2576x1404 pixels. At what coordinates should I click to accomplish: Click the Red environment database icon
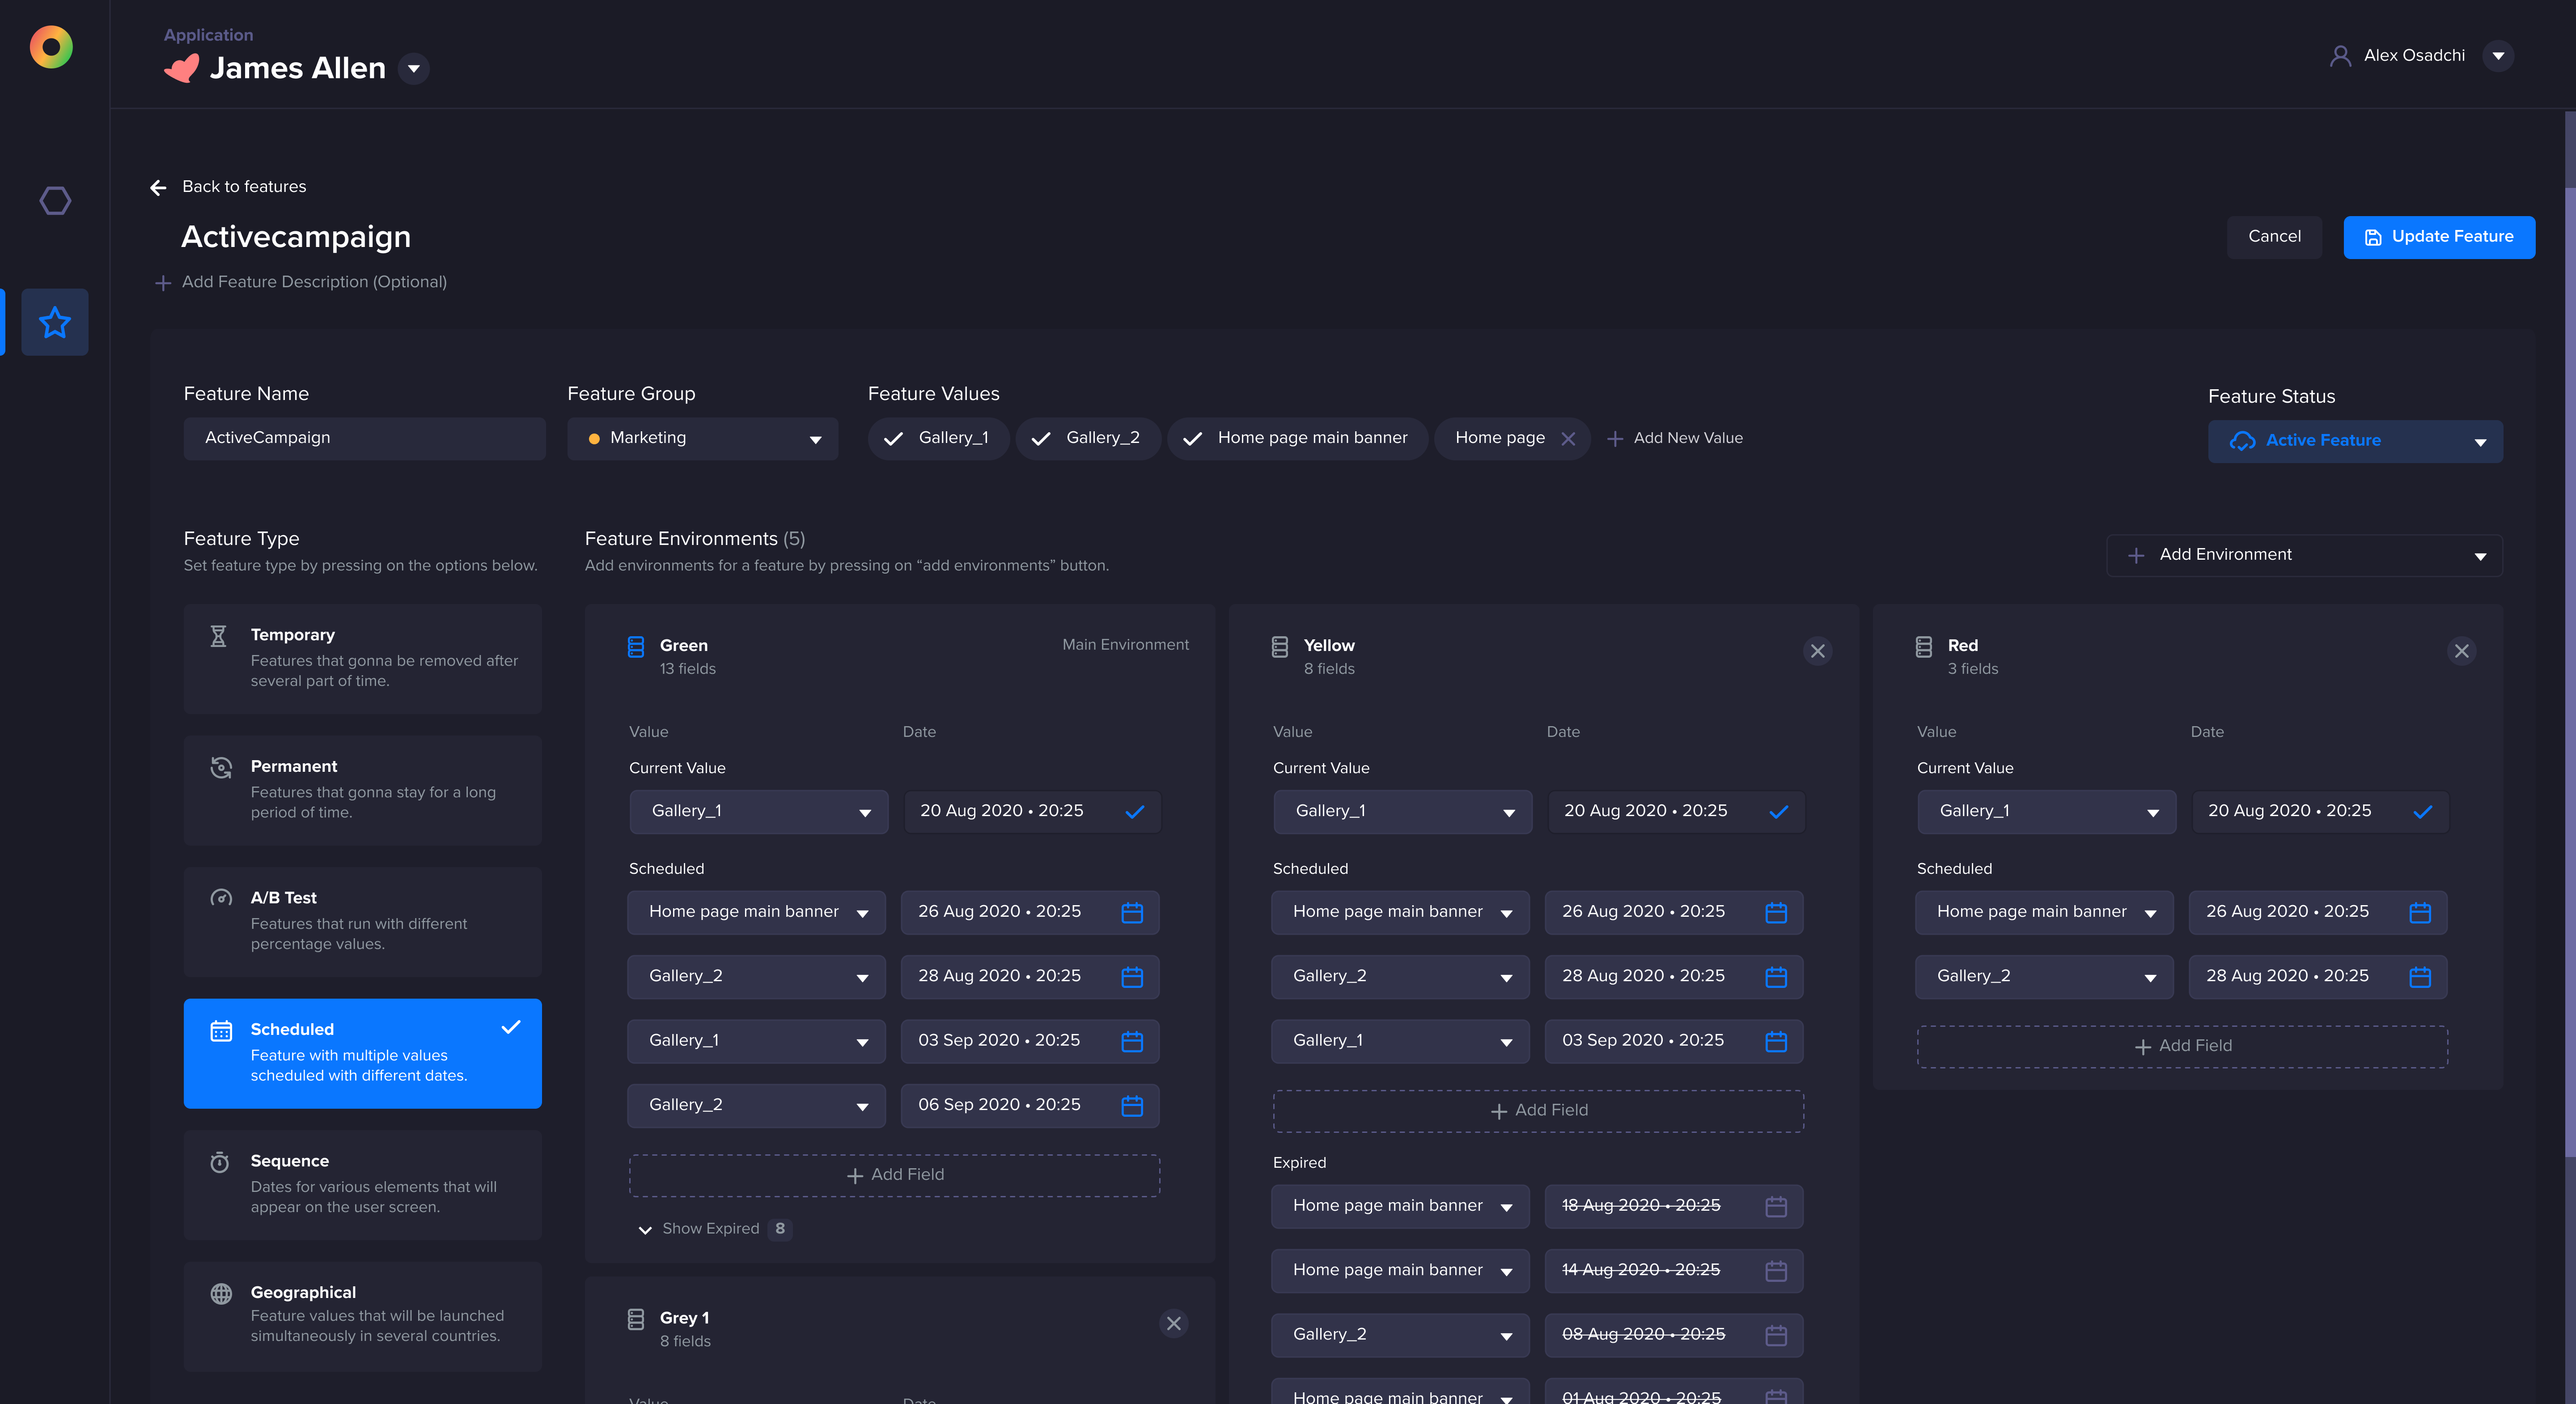click(1923, 647)
